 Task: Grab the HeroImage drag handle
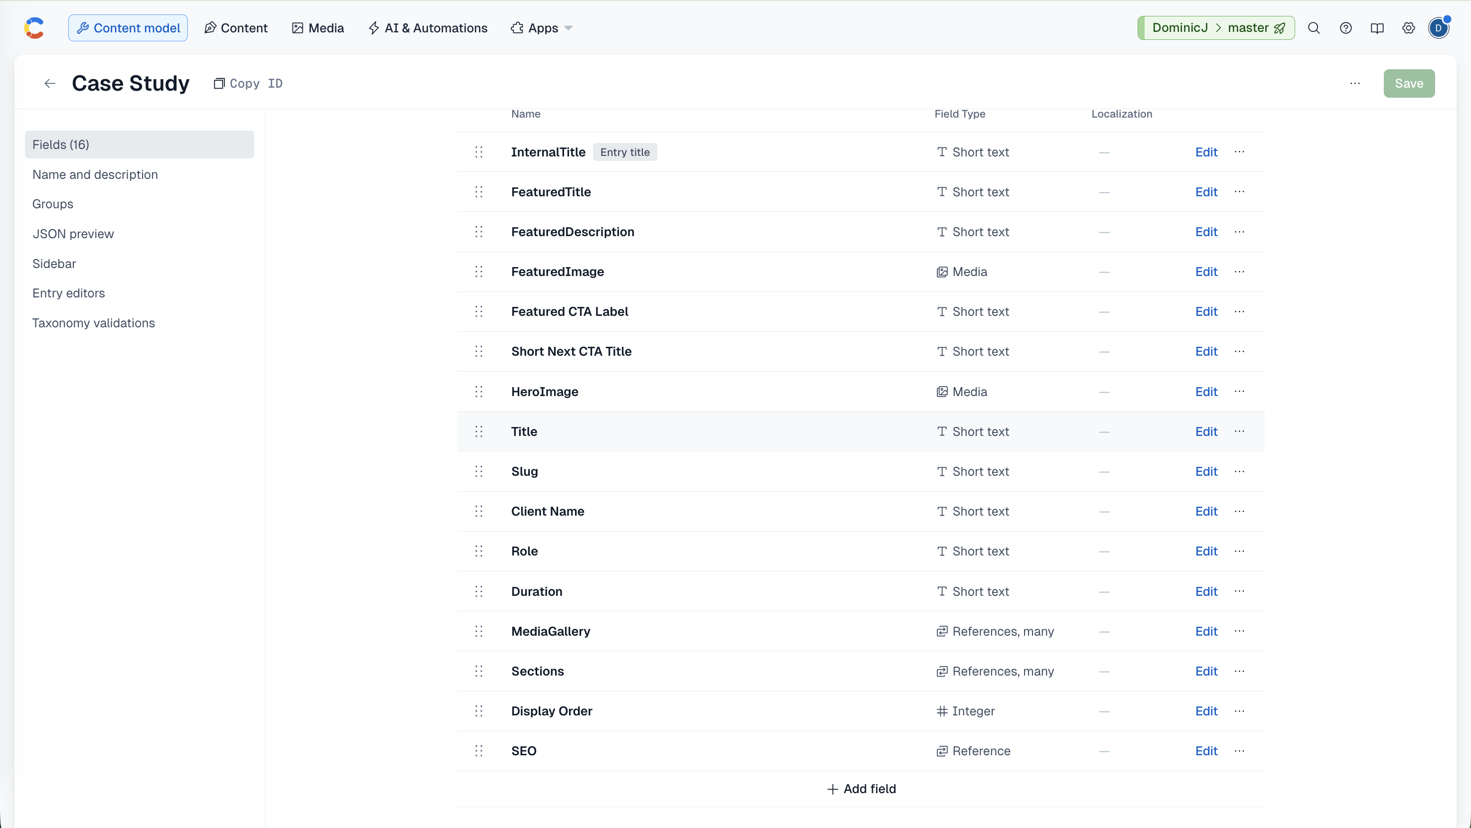coord(478,392)
